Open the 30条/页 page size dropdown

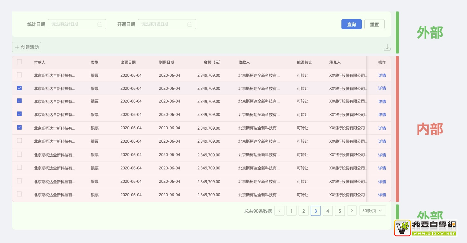click(373, 211)
